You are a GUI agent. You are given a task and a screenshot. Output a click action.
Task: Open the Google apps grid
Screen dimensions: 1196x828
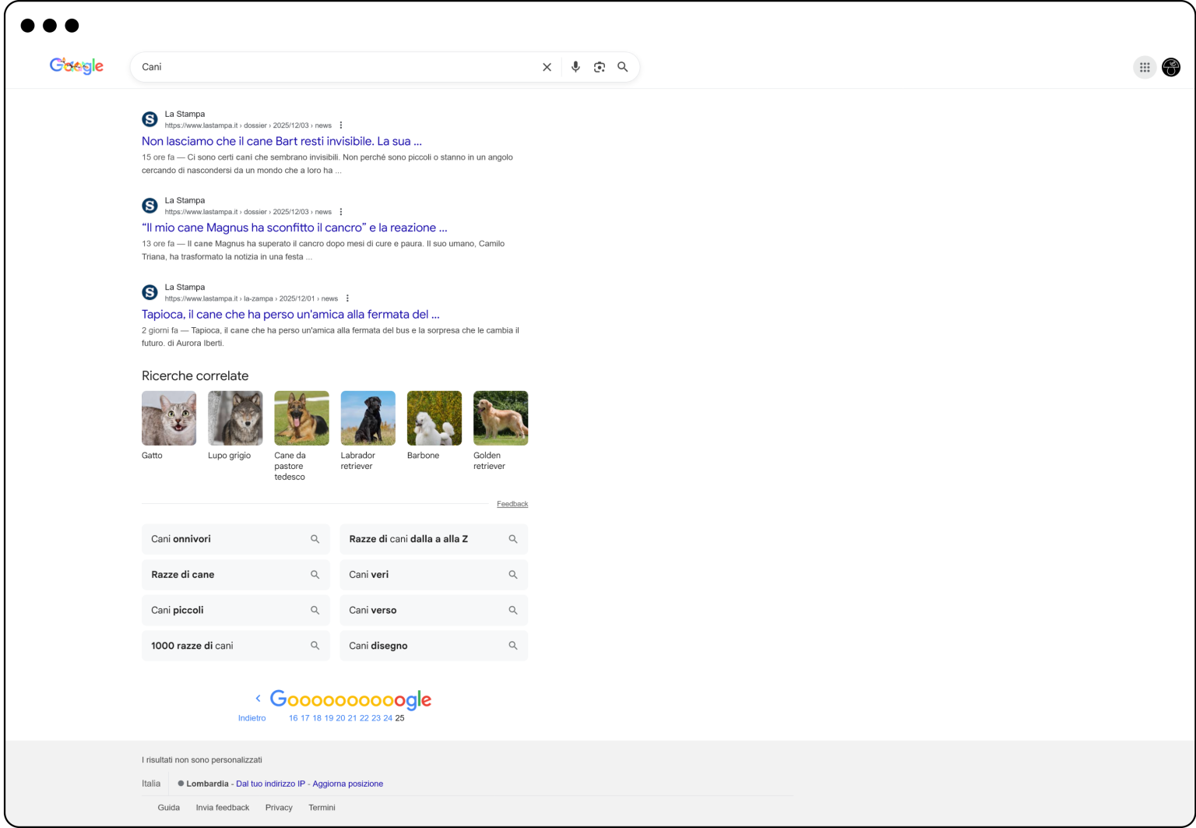pos(1145,67)
